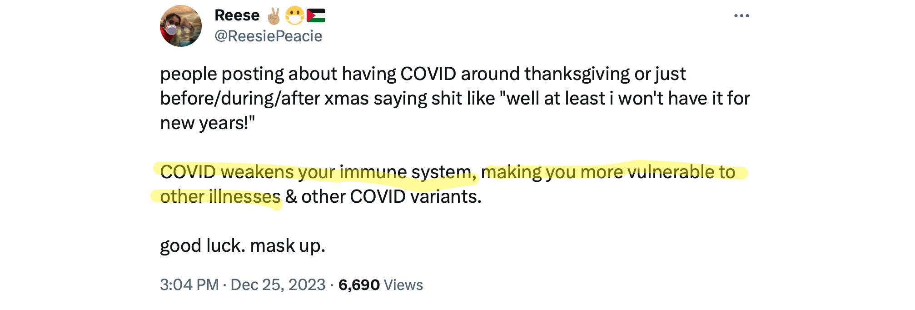The height and width of the screenshot is (310, 915).
Task: Click the display name "Reese"
Action: pos(237,15)
